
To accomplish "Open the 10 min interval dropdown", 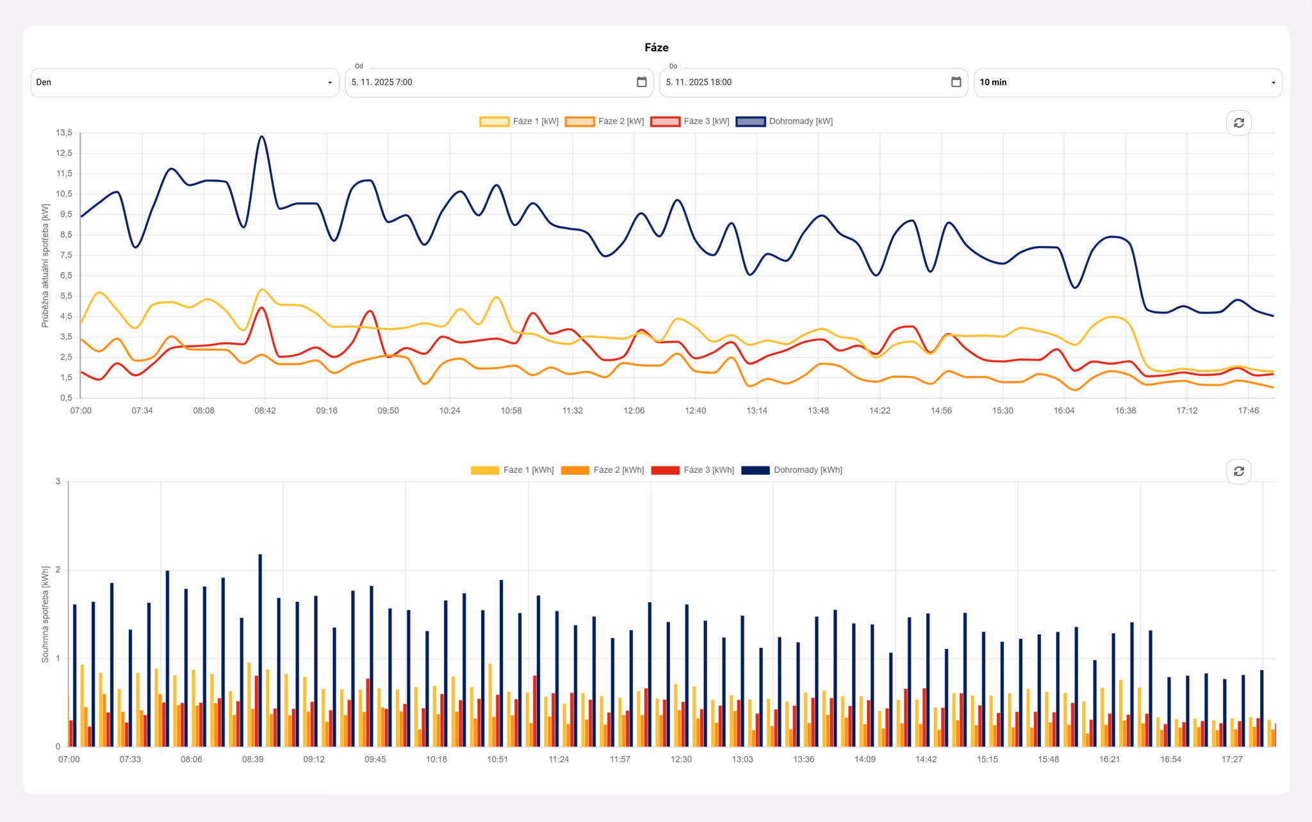I will (x=1128, y=83).
